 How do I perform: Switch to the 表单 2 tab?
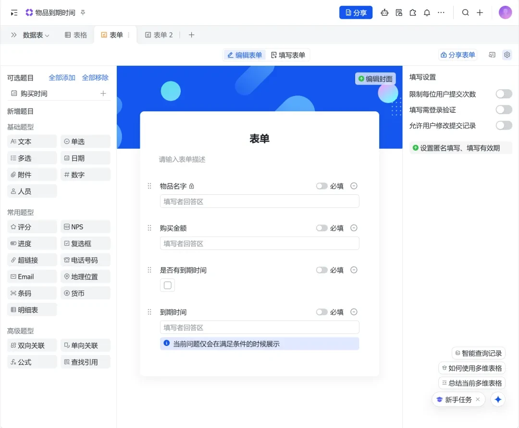tap(159, 35)
